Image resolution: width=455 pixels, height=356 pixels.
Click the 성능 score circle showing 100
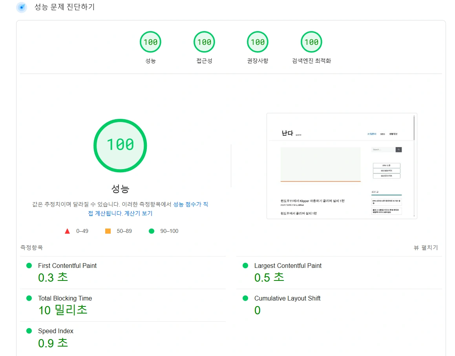150,42
